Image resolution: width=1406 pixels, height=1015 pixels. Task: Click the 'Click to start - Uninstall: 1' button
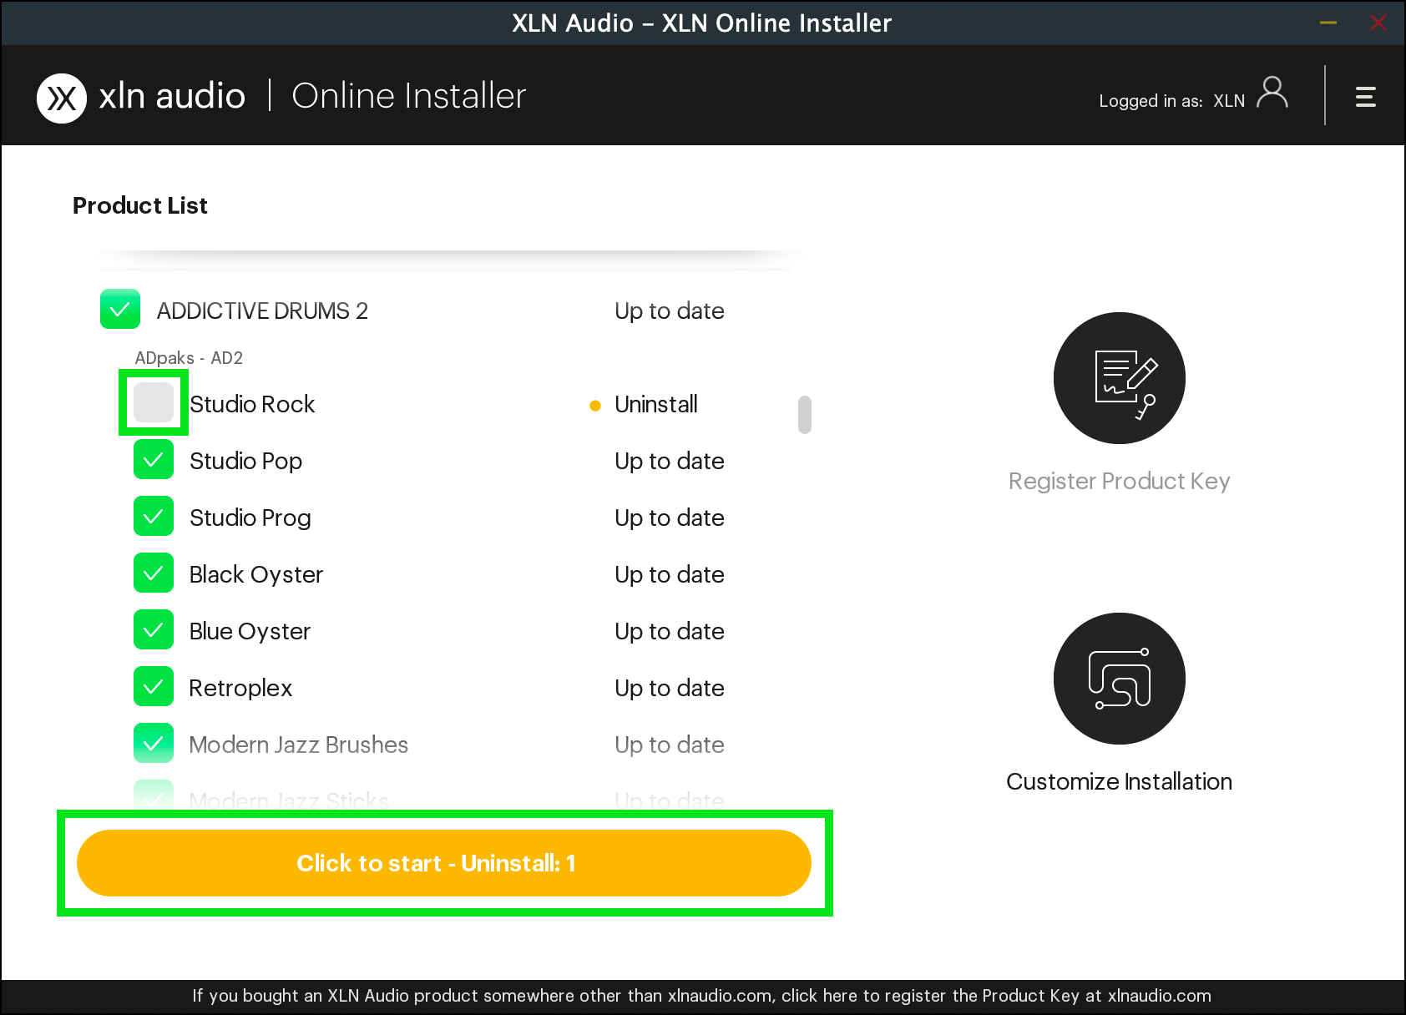[444, 863]
